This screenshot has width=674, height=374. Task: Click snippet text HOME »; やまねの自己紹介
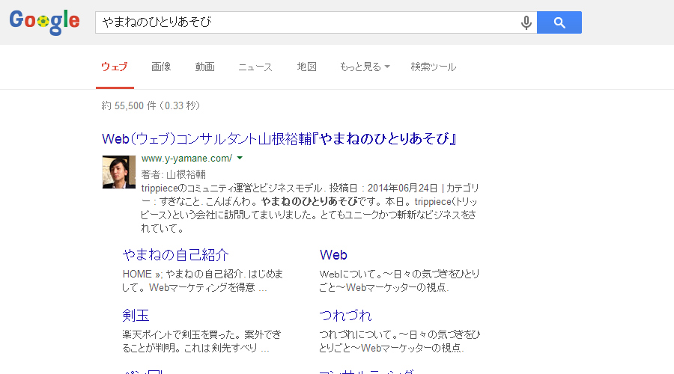click(202, 280)
